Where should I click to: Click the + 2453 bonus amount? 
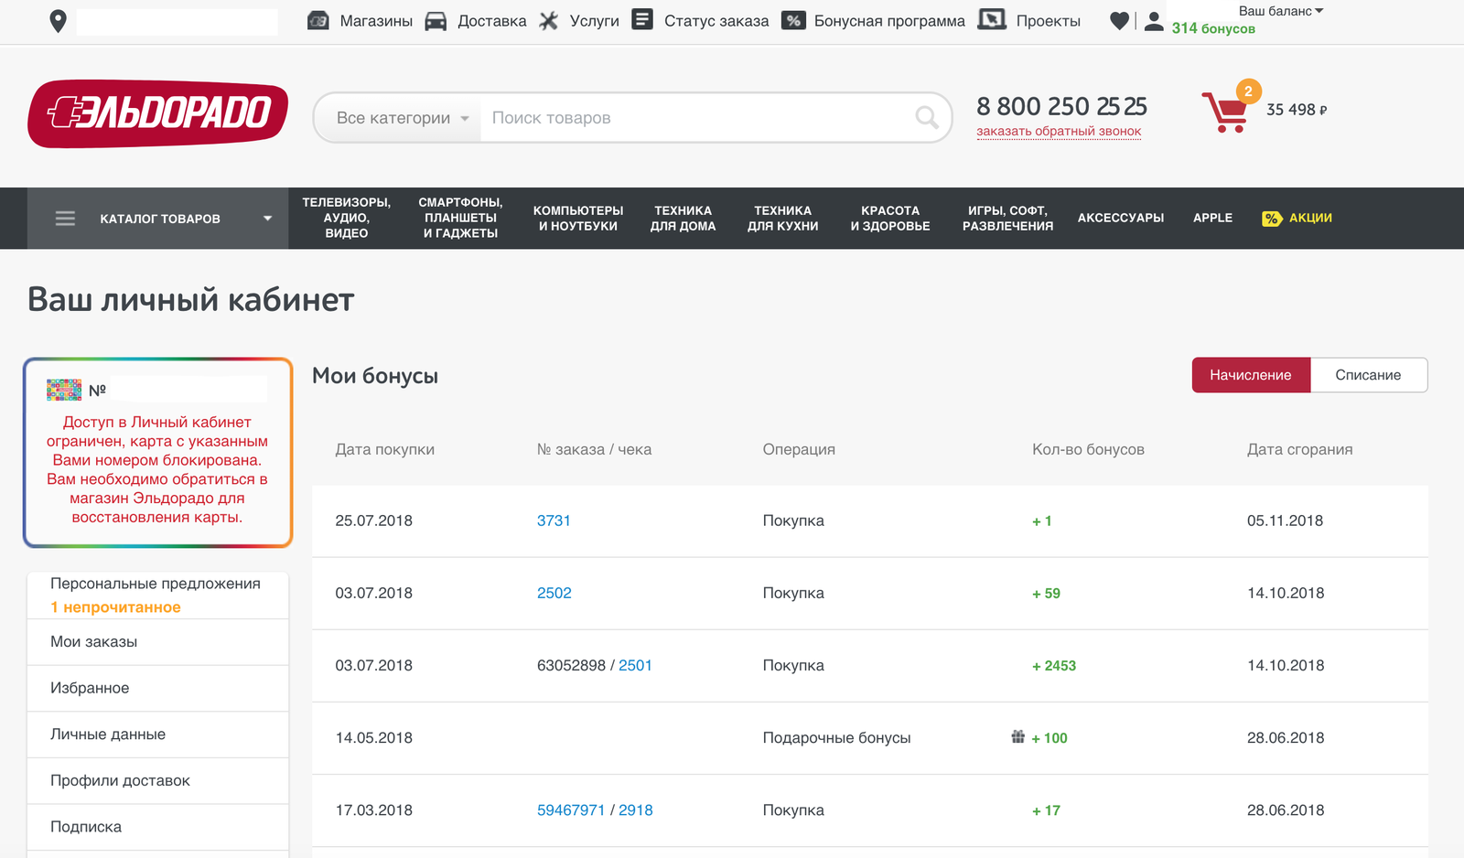1054,666
